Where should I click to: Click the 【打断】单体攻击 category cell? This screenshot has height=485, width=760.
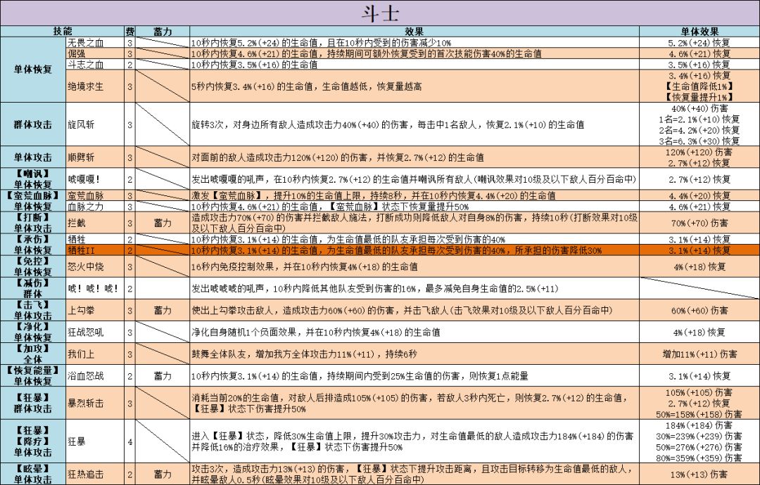pyautogui.click(x=33, y=223)
